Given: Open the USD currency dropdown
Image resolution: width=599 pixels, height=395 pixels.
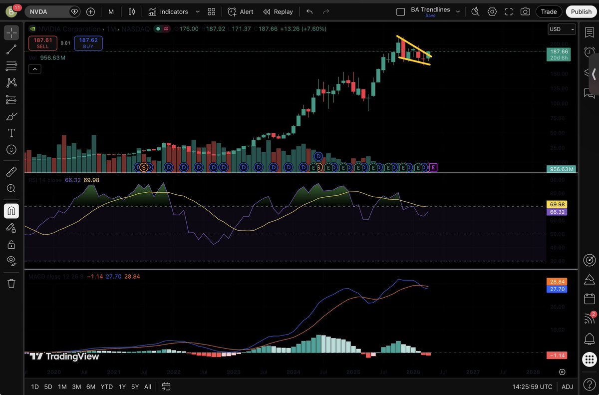Looking at the screenshot, I should [x=562, y=29].
